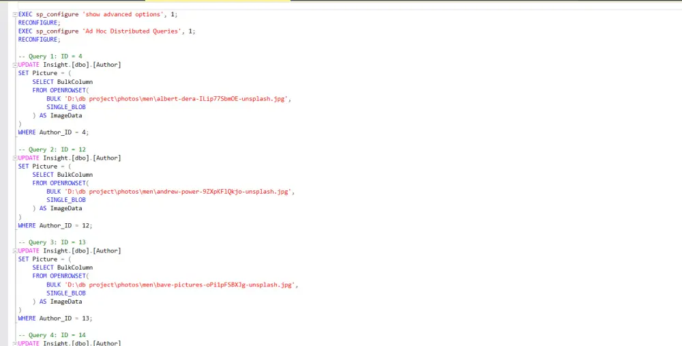
Task: Click the comment '-- Query 4: ID = 14'
Action: 52,335
